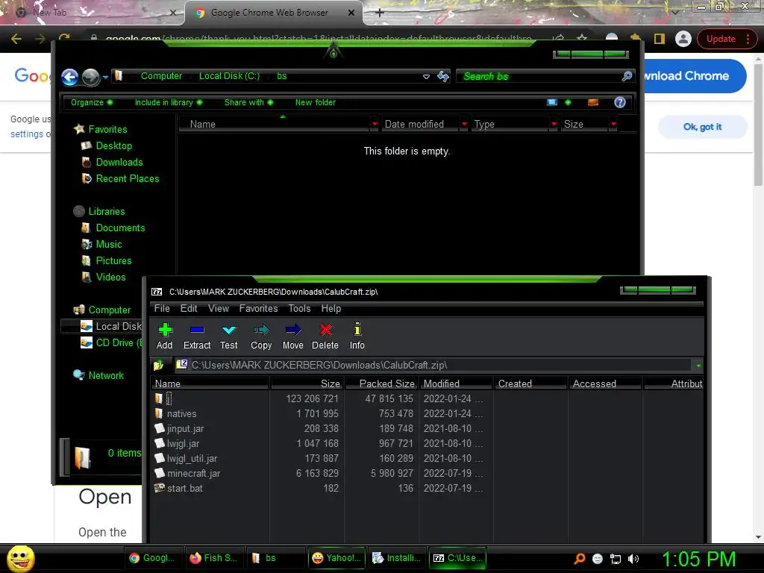Sort by Packed Size column in 7-Zip
This screenshot has width=764, height=573.
381,384
